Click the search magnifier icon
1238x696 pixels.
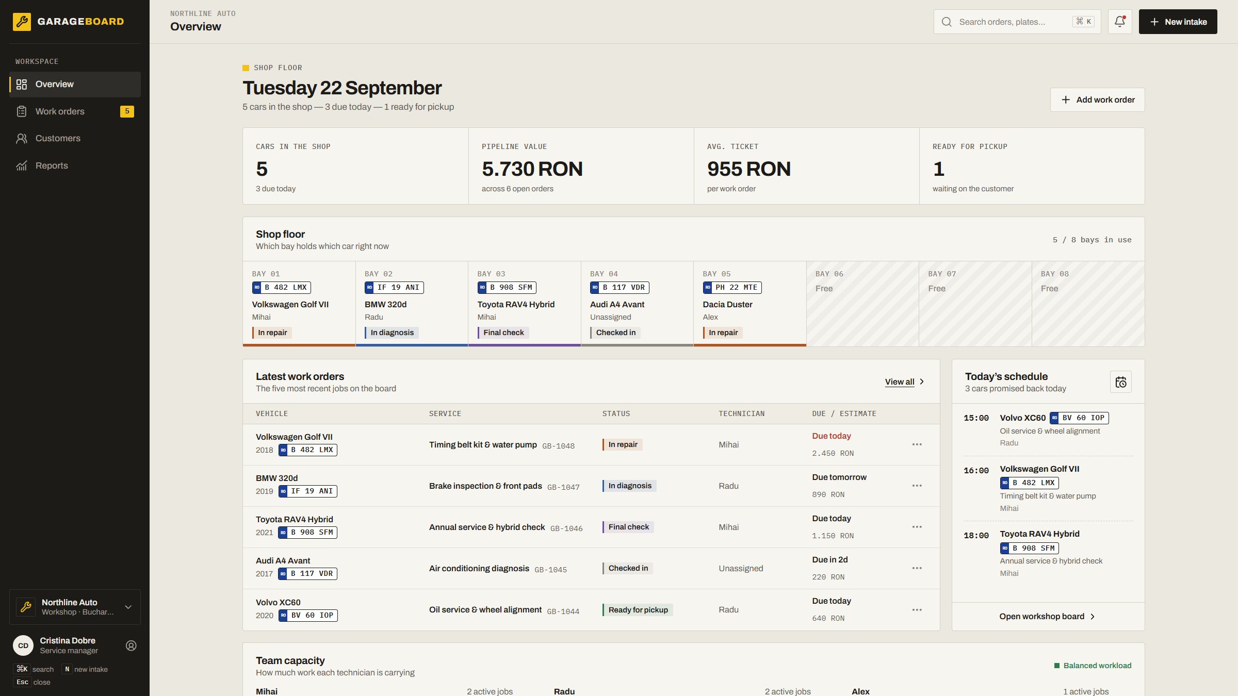(x=946, y=22)
